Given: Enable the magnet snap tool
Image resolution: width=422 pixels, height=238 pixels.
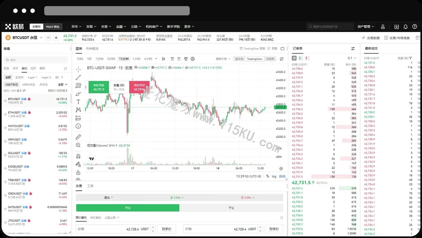Looking at the screenshot, I should (78, 156).
